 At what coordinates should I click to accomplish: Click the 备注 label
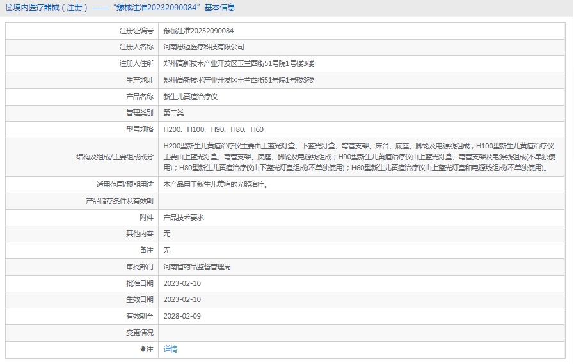147,250
